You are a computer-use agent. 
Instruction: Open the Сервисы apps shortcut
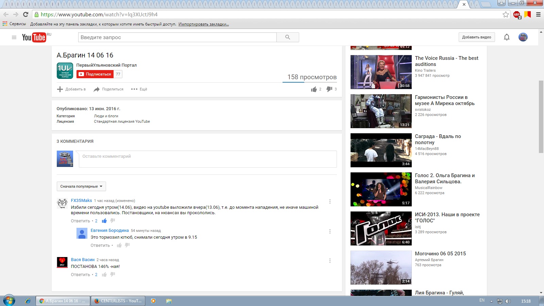[14, 24]
